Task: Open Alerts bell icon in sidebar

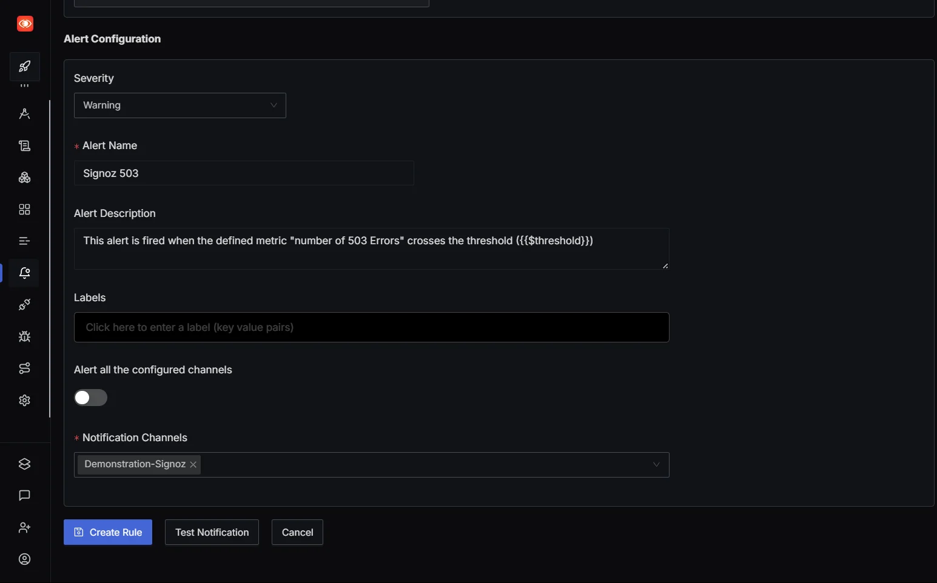Action: [x=25, y=273]
